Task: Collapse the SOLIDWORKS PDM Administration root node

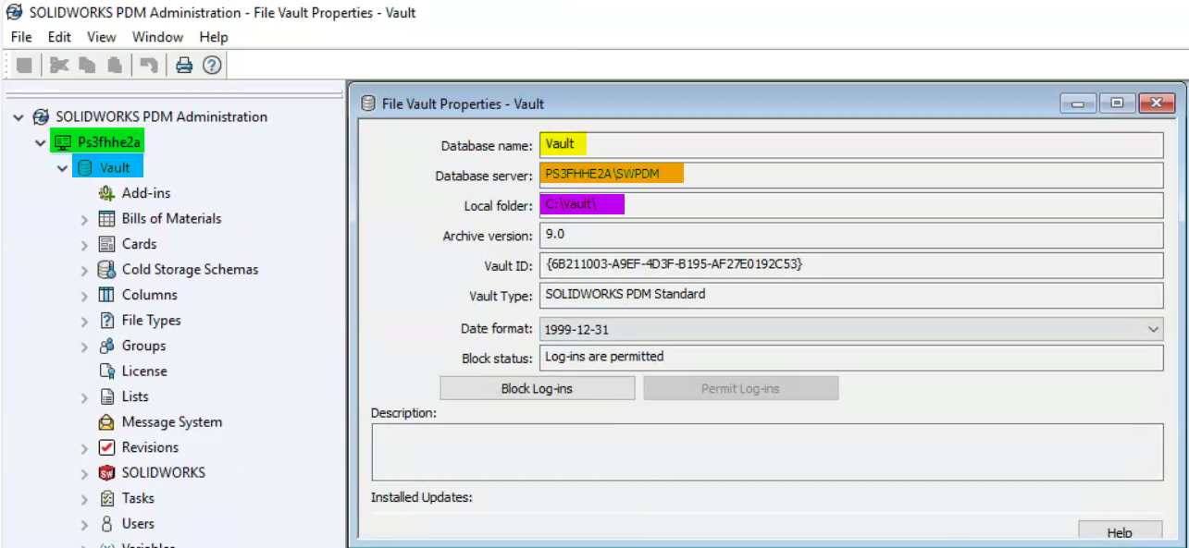Action: tap(19, 117)
